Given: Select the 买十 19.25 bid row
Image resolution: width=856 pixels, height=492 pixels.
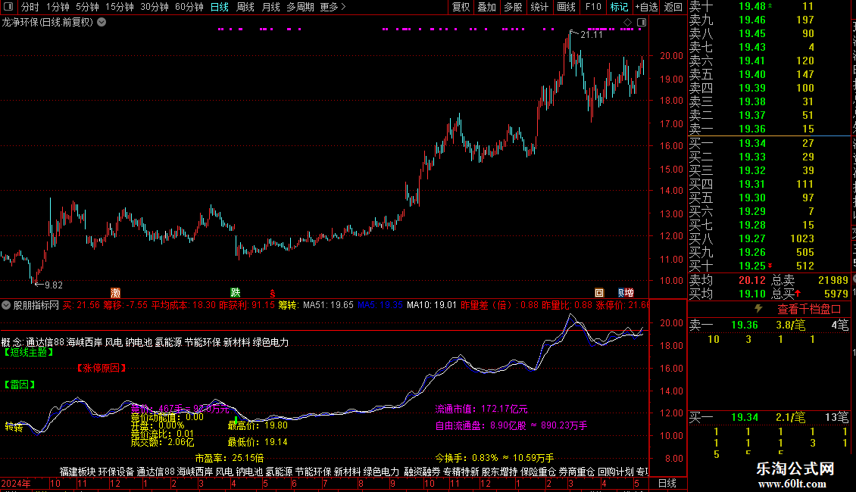Looking at the screenshot, I should coord(769,266).
